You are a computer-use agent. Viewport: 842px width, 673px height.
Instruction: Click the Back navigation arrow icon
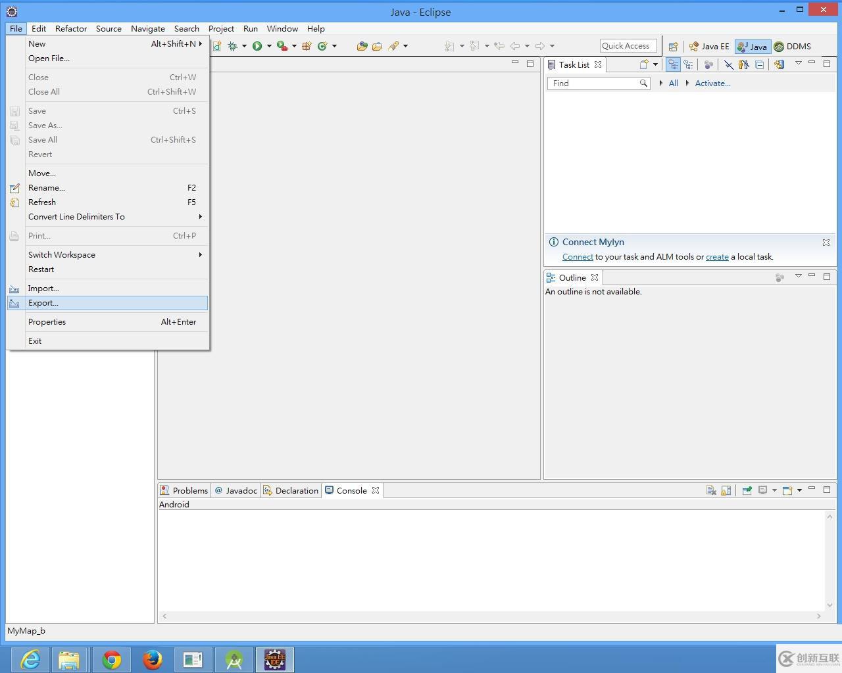pyautogui.click(x=515, y=46)
